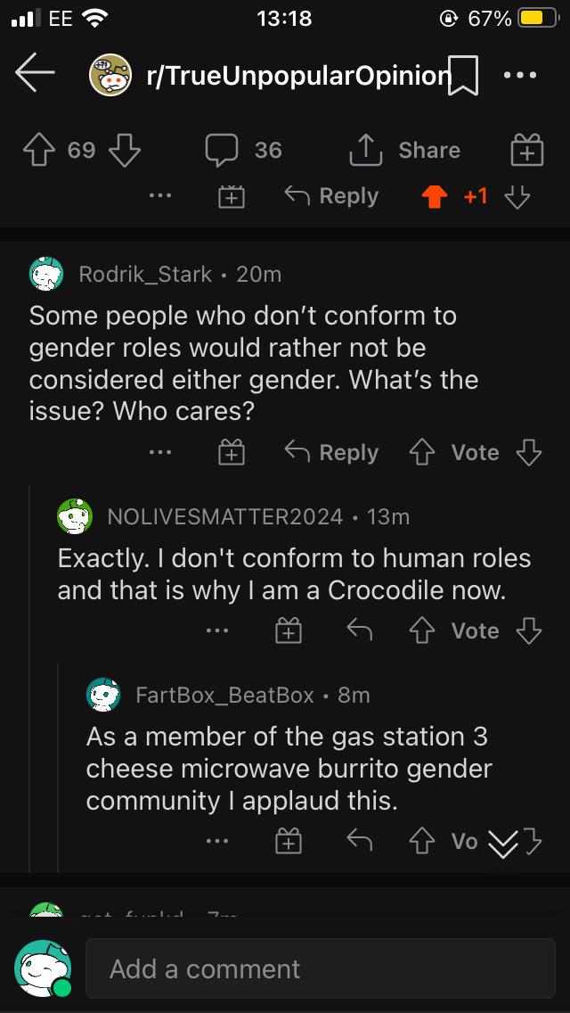
Task: Tap the Add a comment field
Action: pos(319,968)
